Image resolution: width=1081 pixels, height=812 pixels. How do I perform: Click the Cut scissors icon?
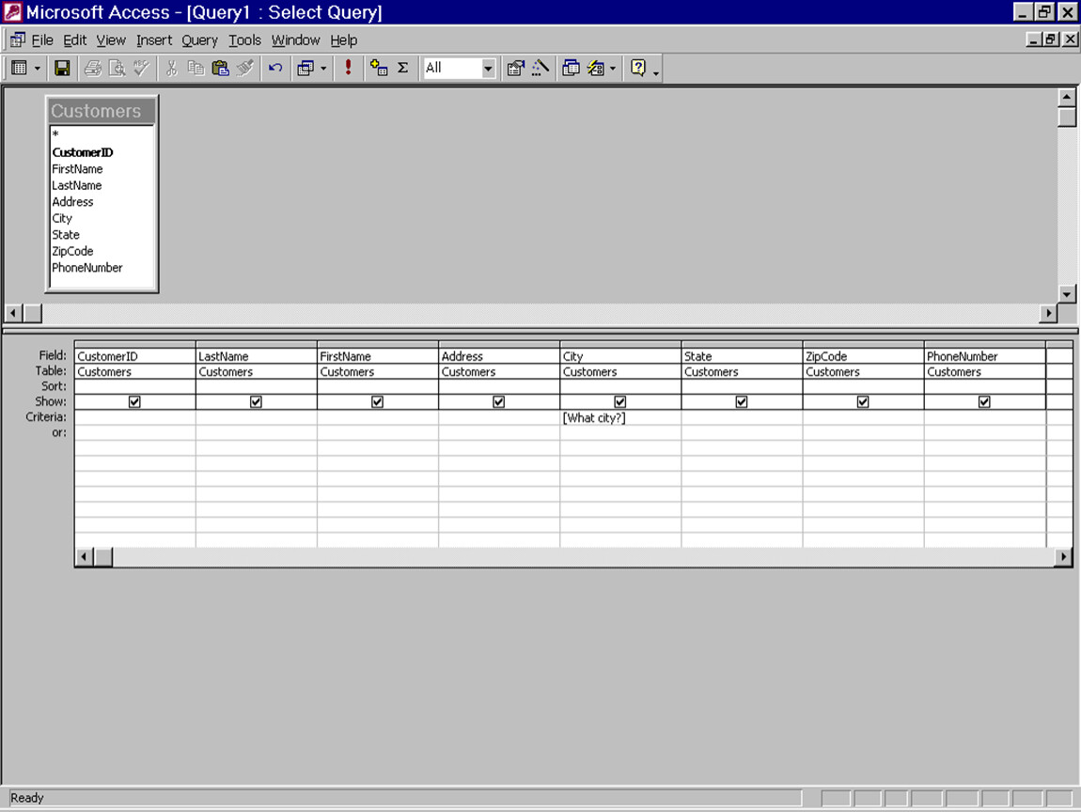(172, 68)
